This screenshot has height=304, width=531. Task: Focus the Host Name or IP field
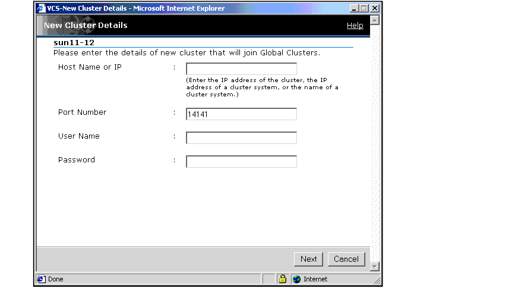(x=241, y=68)
